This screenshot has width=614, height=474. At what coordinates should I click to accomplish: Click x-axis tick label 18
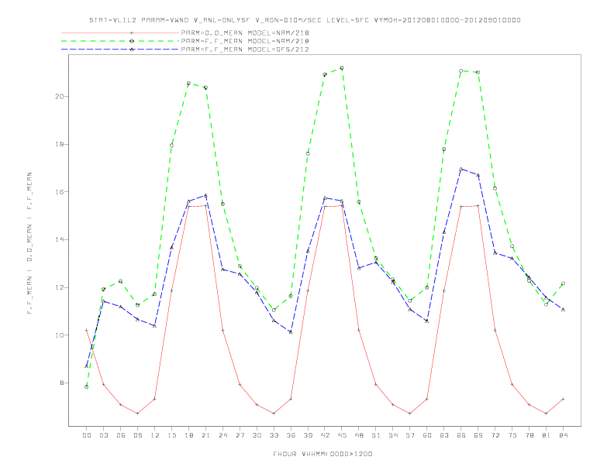(188, 435)
